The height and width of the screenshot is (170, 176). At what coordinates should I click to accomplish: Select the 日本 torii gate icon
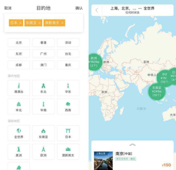coord(68,131)
